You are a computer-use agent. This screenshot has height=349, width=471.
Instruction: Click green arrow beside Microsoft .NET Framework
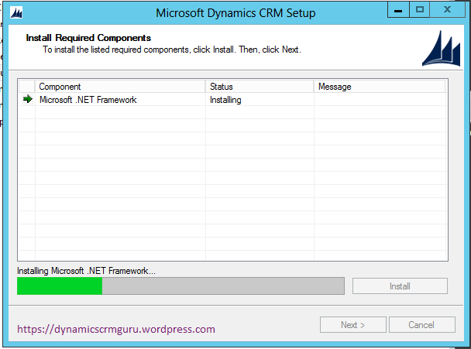27,100
